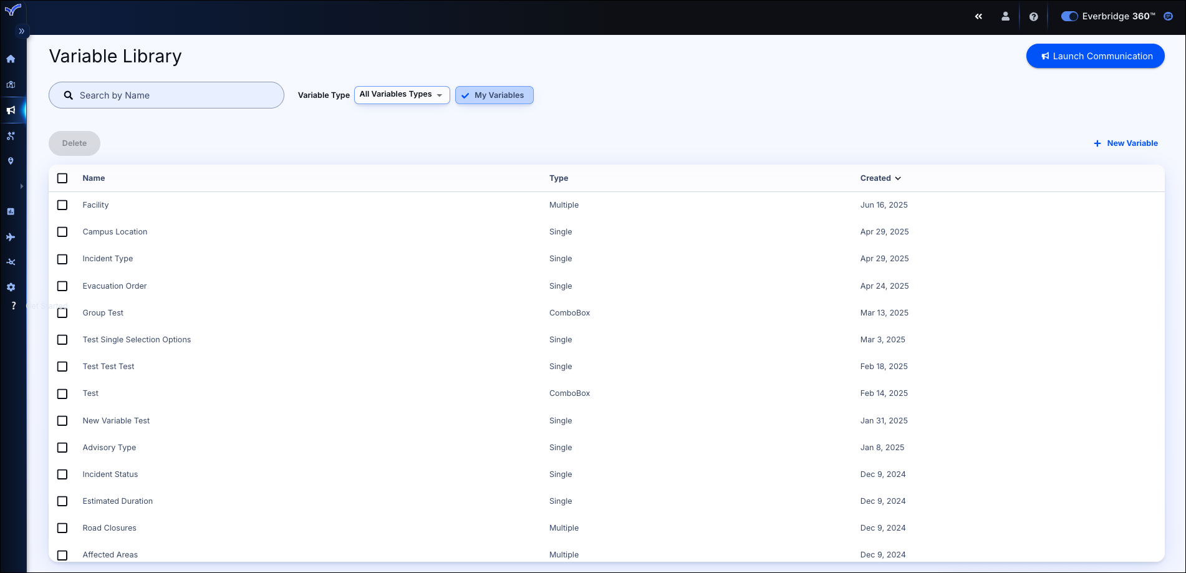Open the gear Settings sidebar icon
Viewport: 1186px width, 573px height.
[x=11, y=287]
